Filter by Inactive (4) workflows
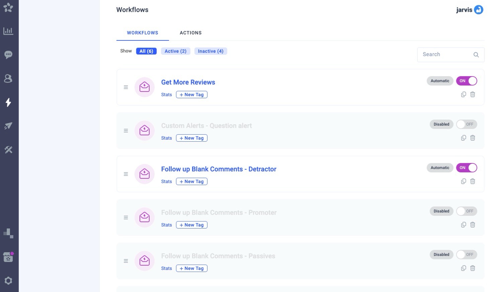496x292 pixels. 211,51
